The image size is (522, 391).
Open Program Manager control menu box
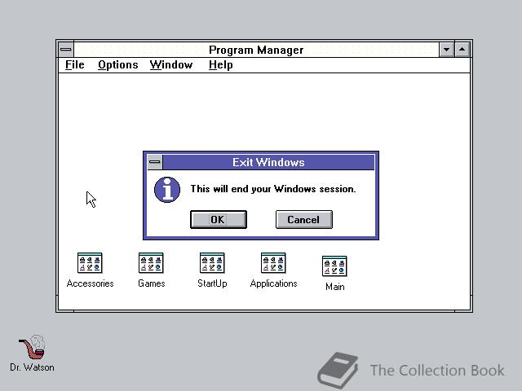click(x=66, y=50)
